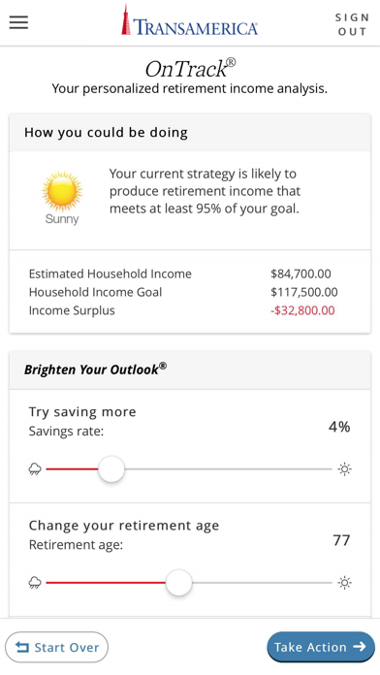Click the Take Action arrow icon
The width and height of the screenshot is (380, 675).
point(360,646)
